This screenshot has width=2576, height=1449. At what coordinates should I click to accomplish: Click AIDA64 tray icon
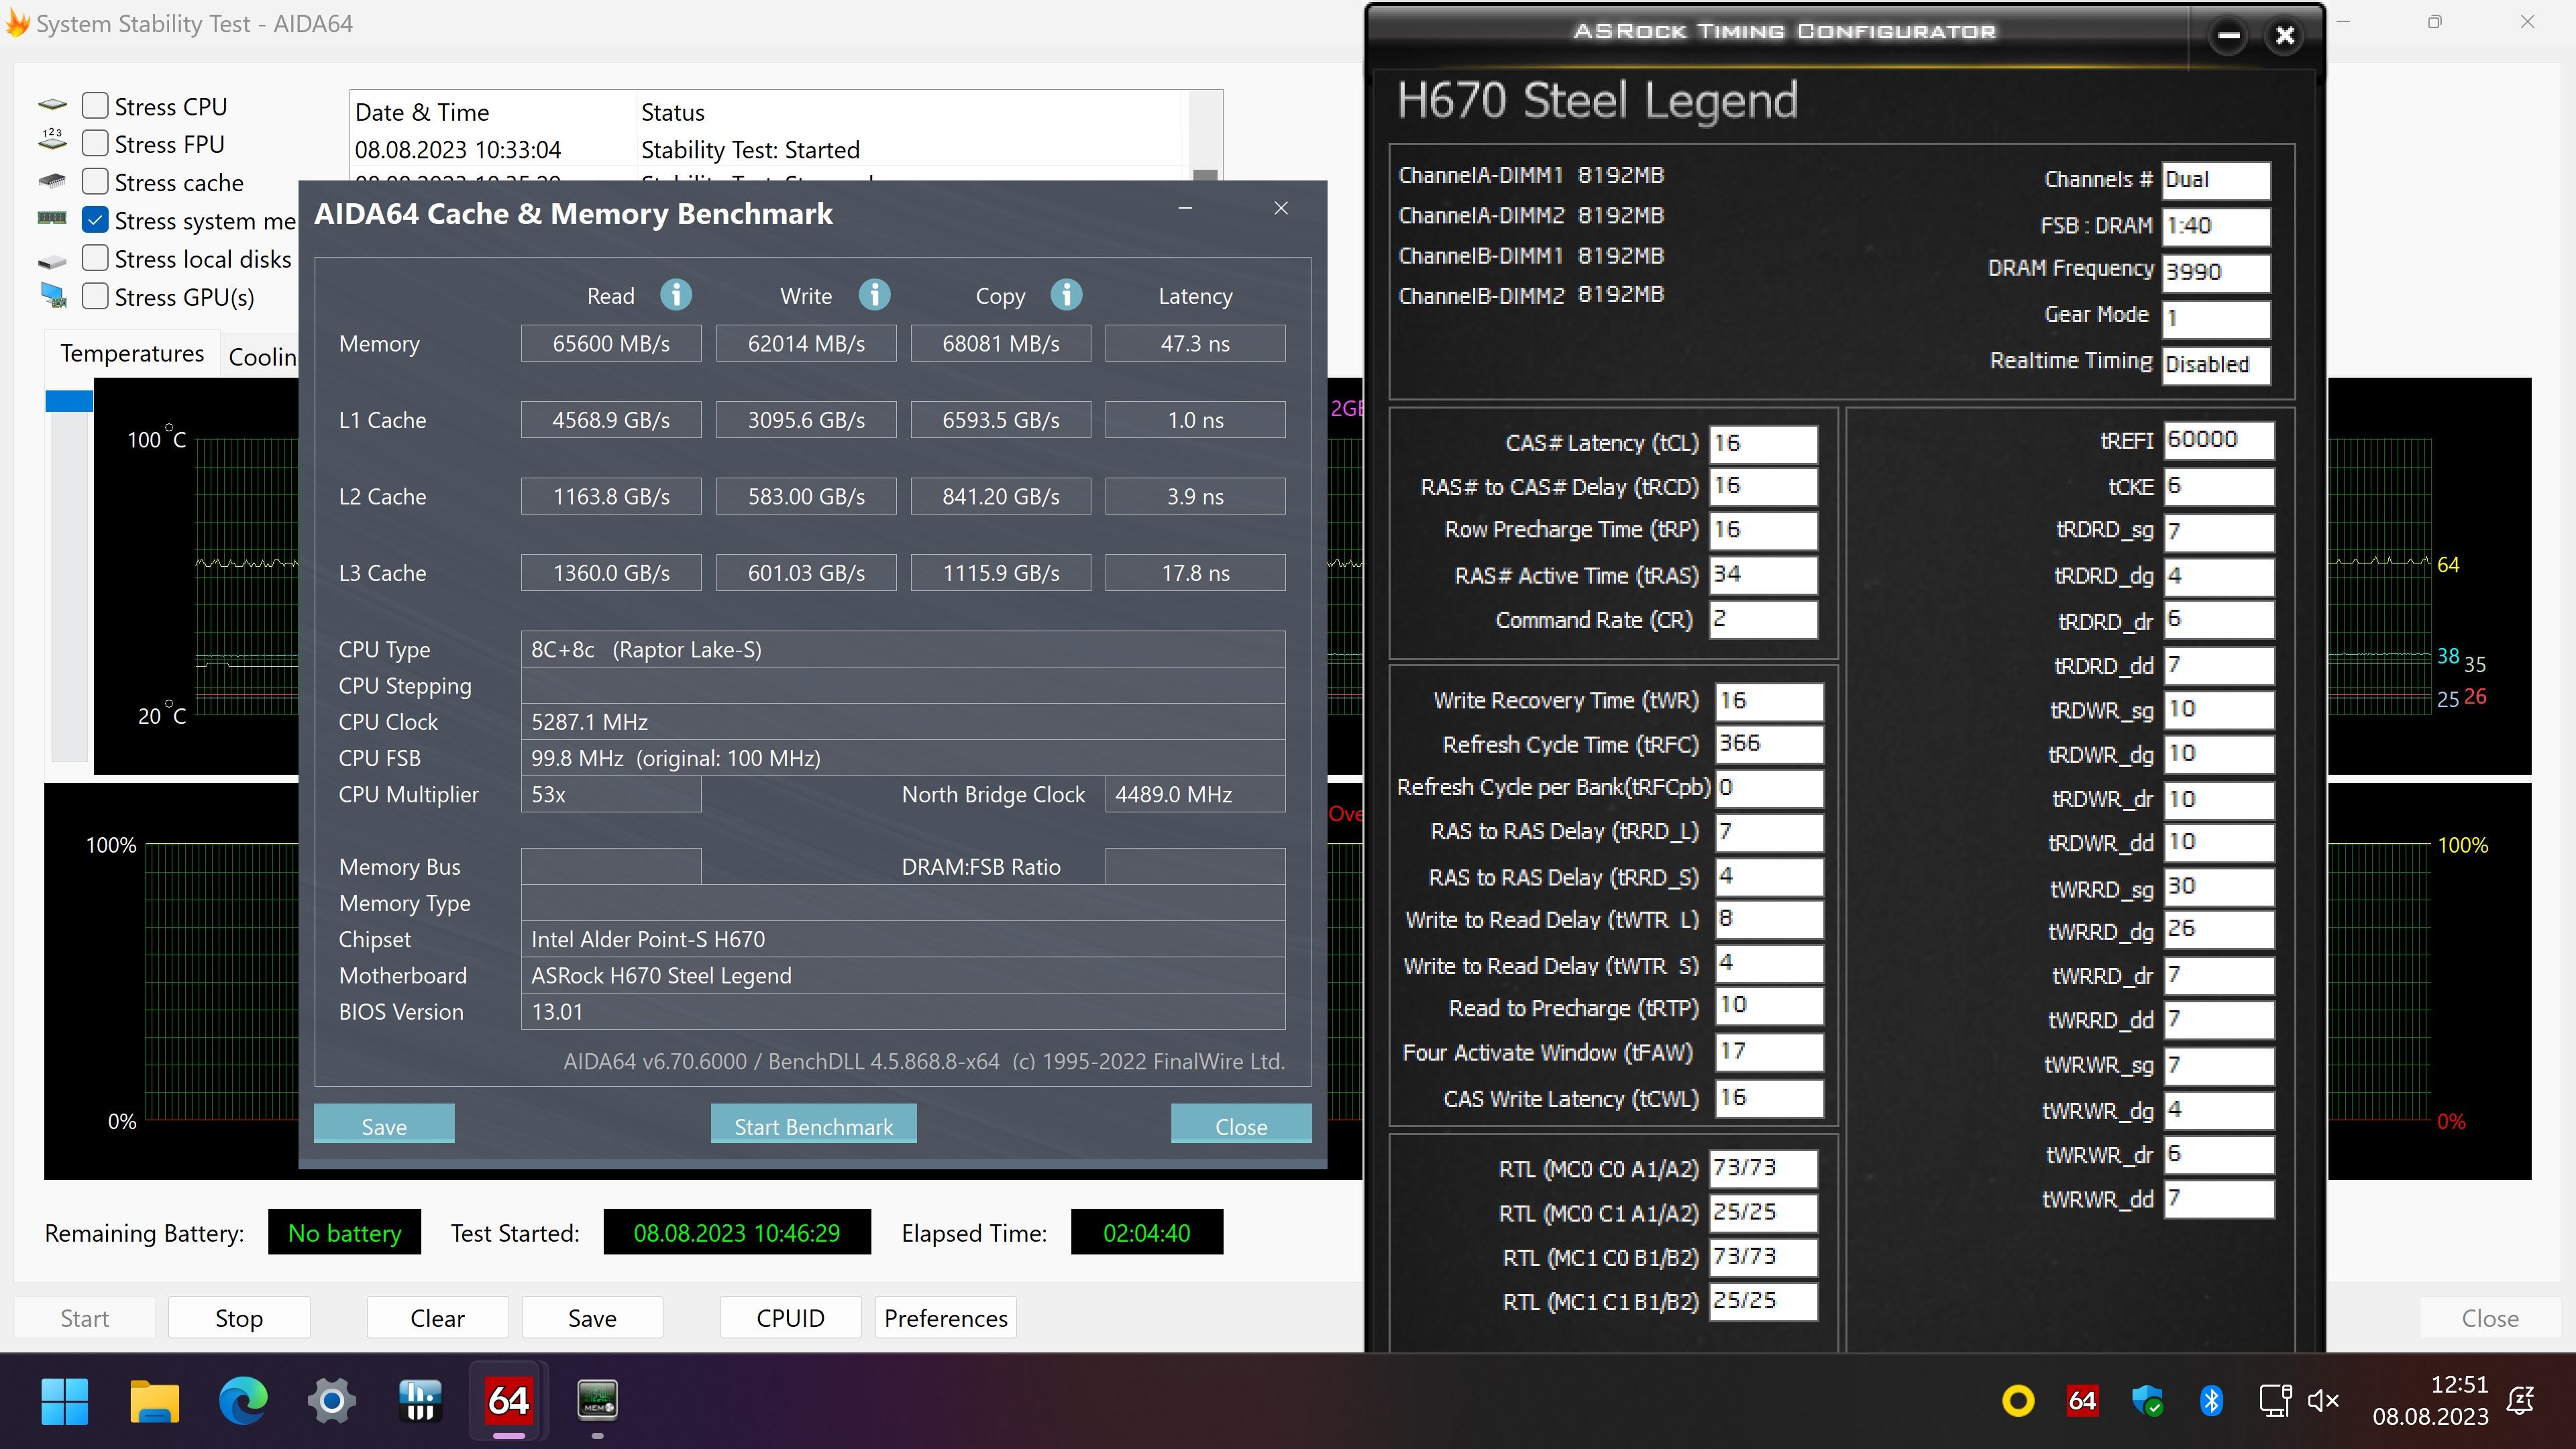[2082, 1401]
